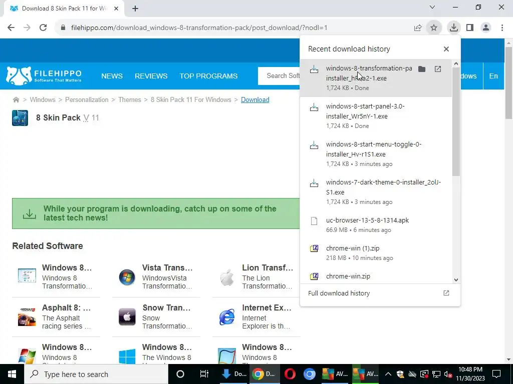Click the Full download history external icon
Image resolution: width=513 pixels, height=384 pixels.
pos(446,293)
